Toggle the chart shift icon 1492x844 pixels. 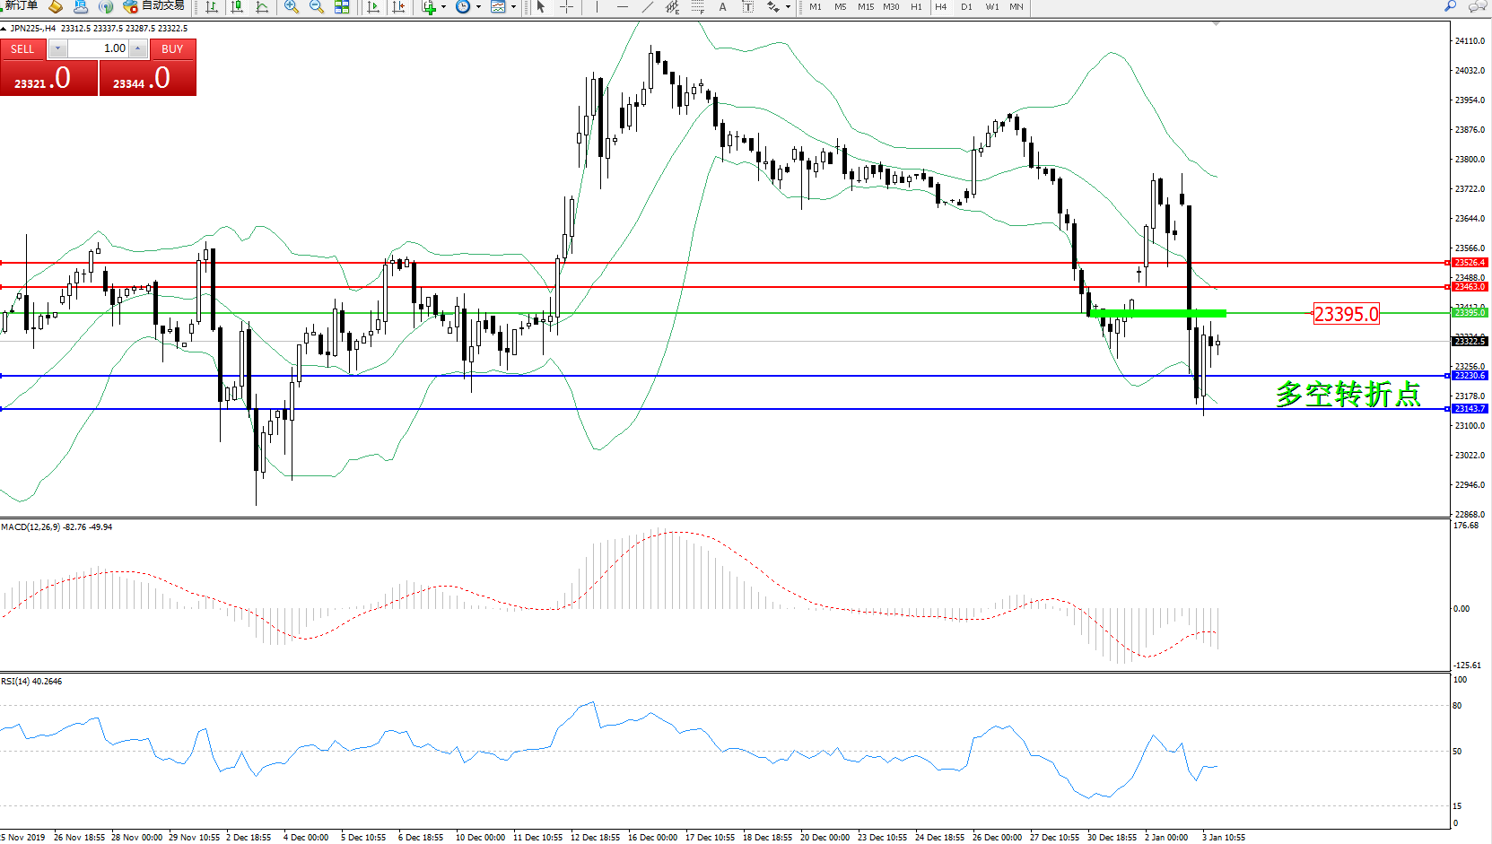click(x=399, y=7)
